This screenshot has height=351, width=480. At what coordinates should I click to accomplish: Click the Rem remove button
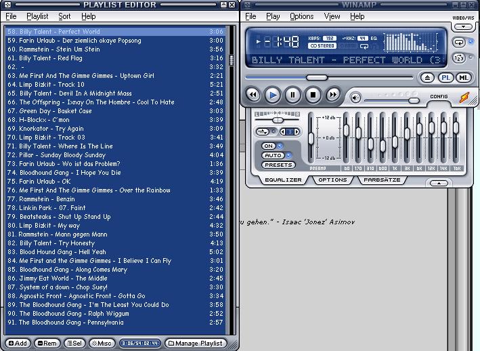tap(47, 344)
